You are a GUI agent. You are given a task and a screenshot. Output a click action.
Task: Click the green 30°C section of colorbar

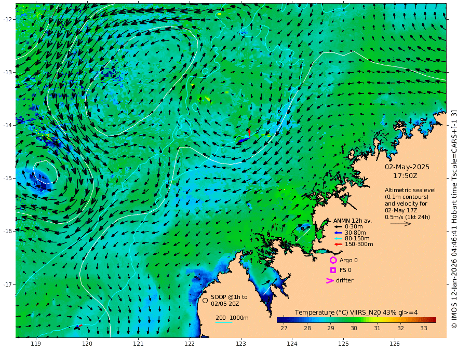(354, 320)
